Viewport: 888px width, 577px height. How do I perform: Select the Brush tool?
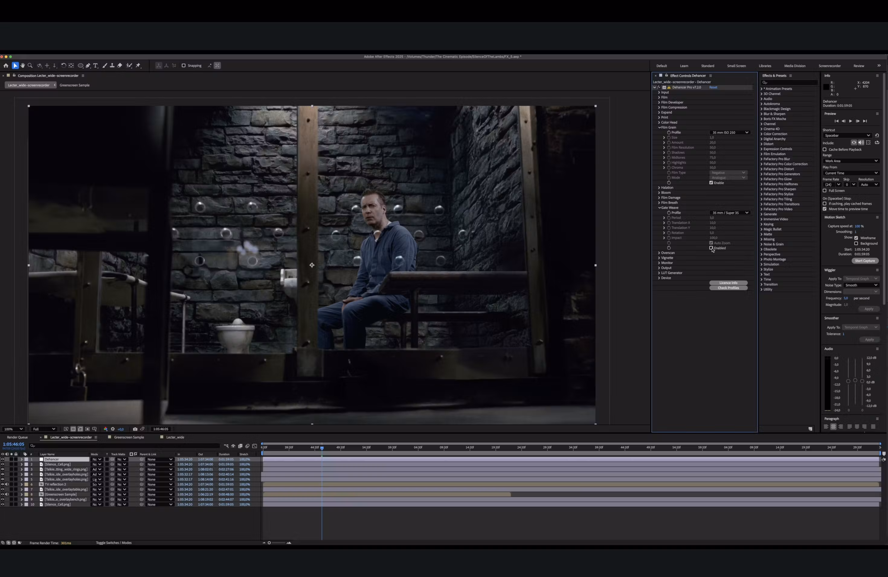[x=105, y=65]
